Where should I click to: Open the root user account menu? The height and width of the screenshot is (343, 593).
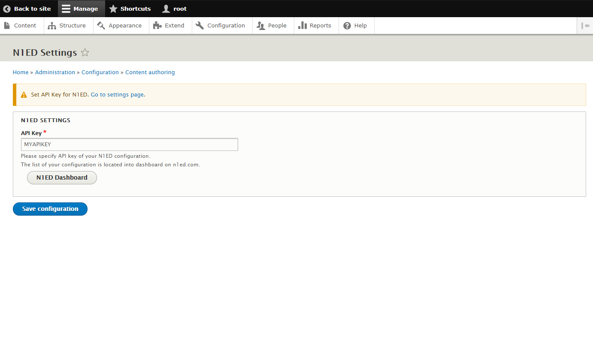tap(175, 9)
